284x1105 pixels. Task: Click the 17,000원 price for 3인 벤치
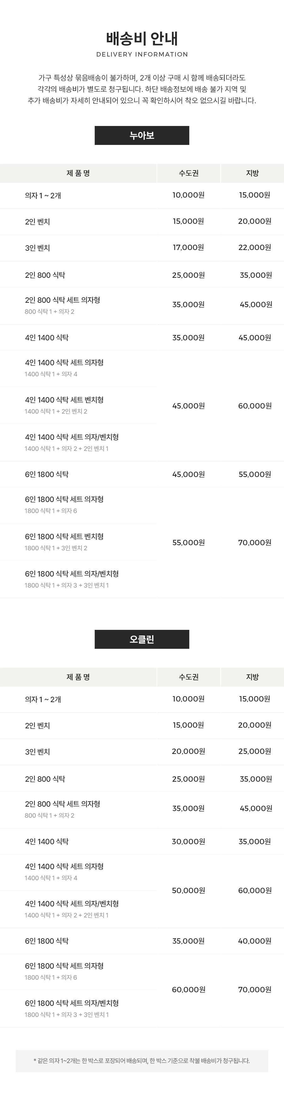click(x=188, y=248)
